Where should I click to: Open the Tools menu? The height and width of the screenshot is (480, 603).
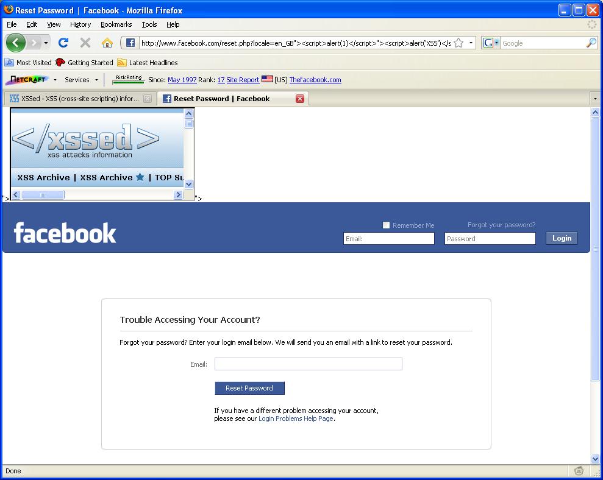[x=149, y=24]
